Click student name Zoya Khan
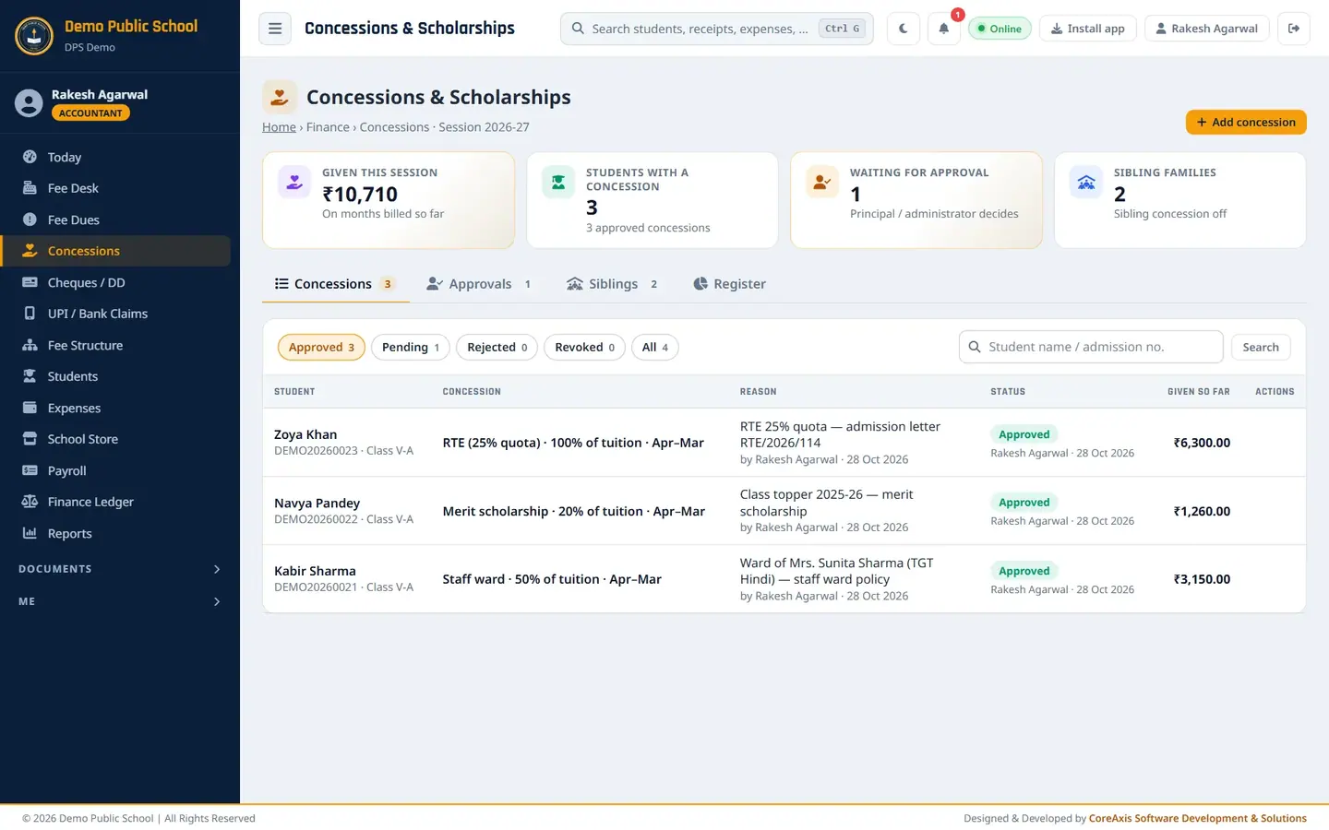This screenshot has width=1329, height=830. (305, 434)
